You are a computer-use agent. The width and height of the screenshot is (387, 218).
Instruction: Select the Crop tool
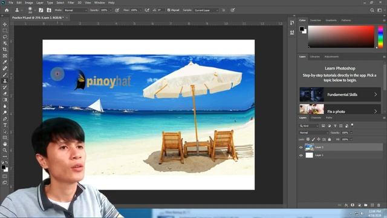(x=5, y=50)
